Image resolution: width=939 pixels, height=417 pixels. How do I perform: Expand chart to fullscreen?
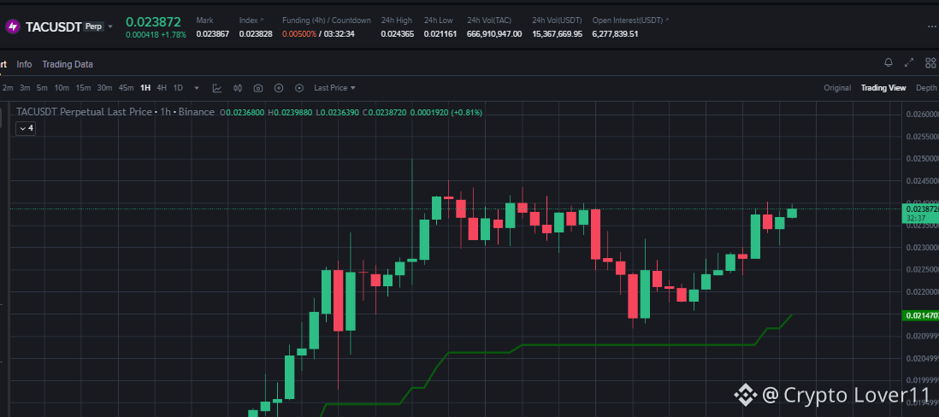[909, 63]
